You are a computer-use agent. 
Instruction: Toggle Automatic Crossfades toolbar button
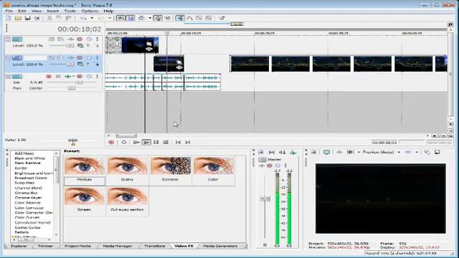131,18
